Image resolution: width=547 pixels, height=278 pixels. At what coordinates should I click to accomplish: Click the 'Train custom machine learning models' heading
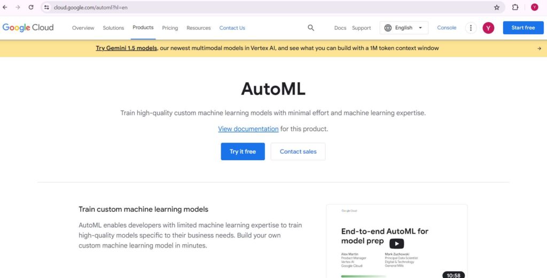tap(143, 209)
